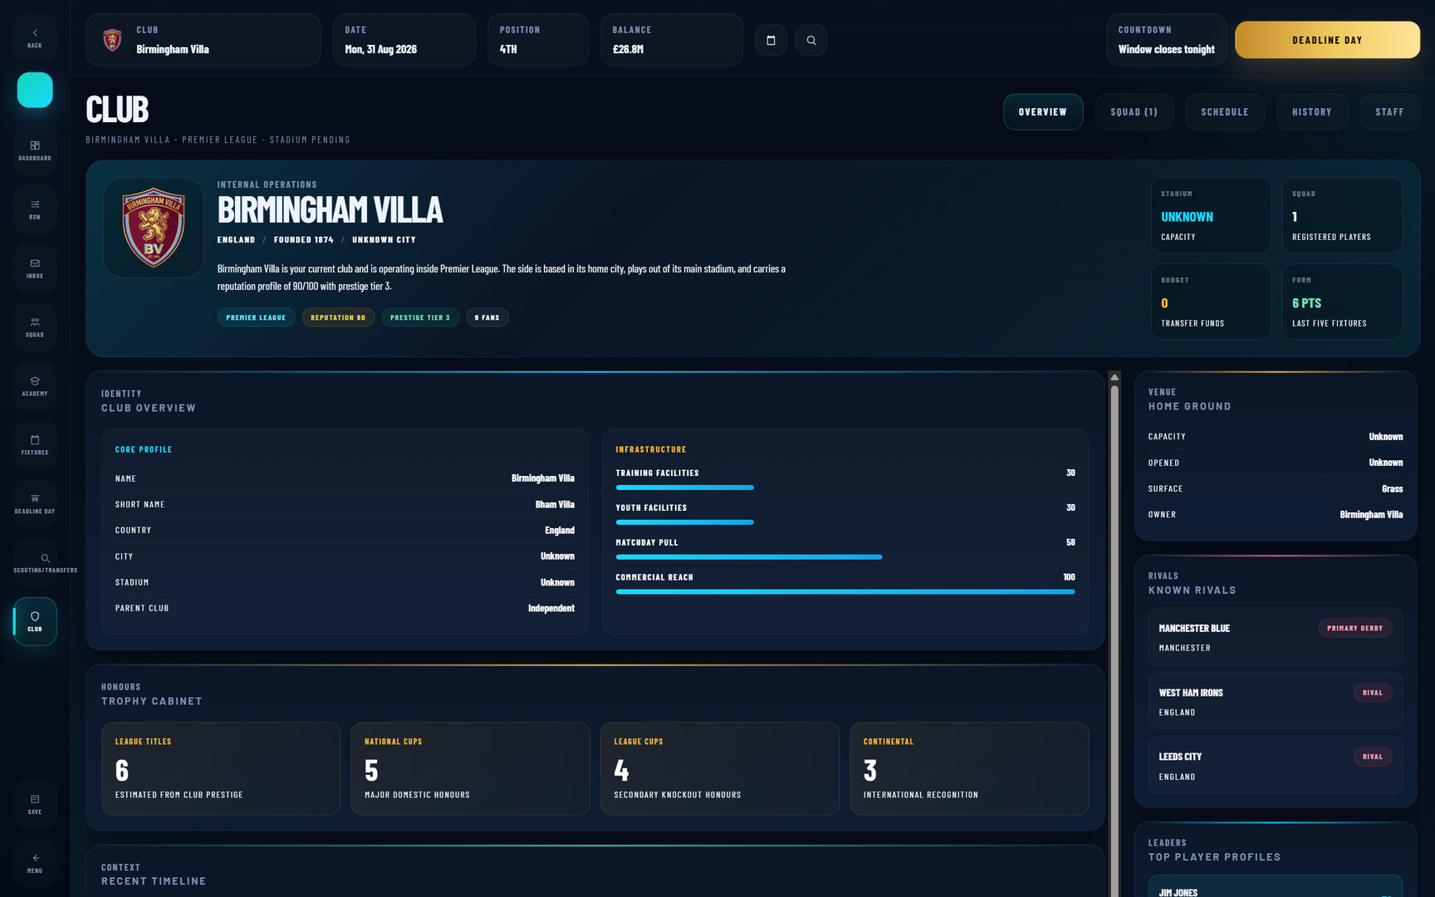Click the scrollbar up arrow

1114,378
